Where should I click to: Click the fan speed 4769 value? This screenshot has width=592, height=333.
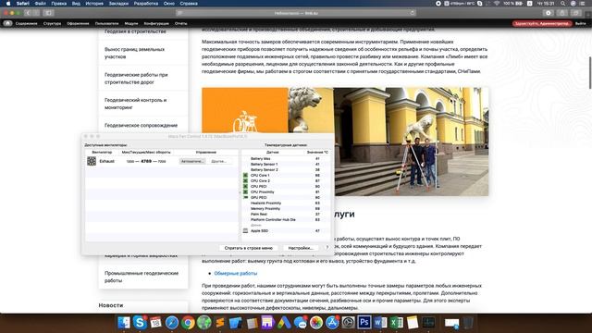[146, 161]
